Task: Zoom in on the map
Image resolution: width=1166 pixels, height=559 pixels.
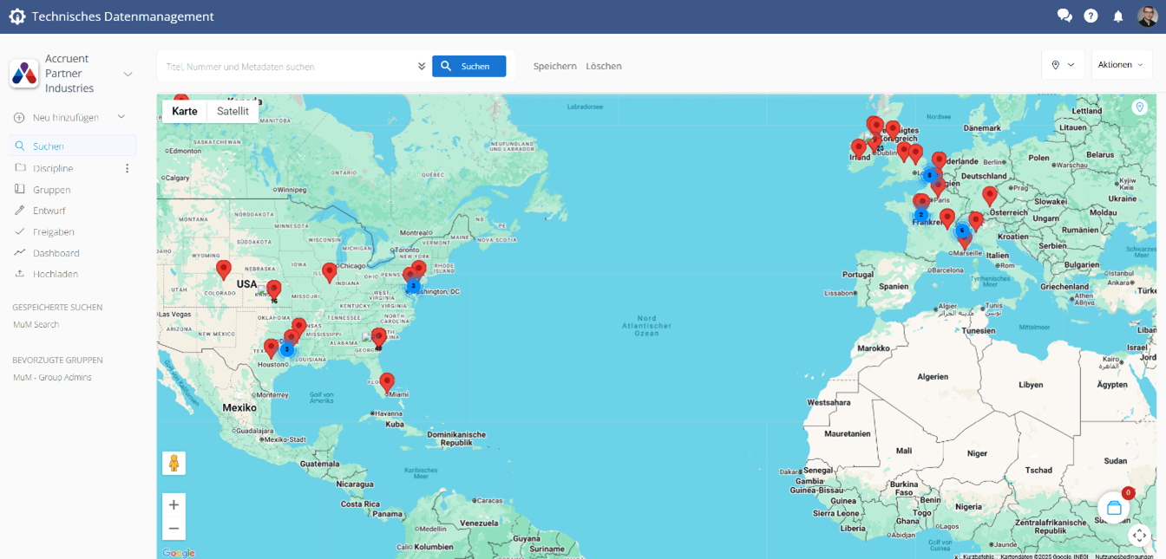Action: (x=174, y=505)
